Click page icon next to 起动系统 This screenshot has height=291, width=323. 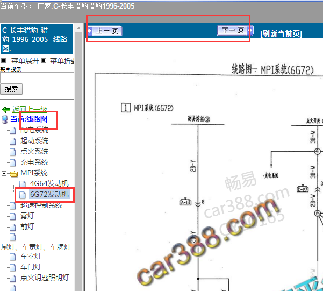tap(13, 141)
